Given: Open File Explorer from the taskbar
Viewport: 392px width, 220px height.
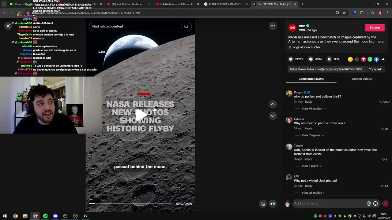Looking at the screenshot, I should [25, 216].
